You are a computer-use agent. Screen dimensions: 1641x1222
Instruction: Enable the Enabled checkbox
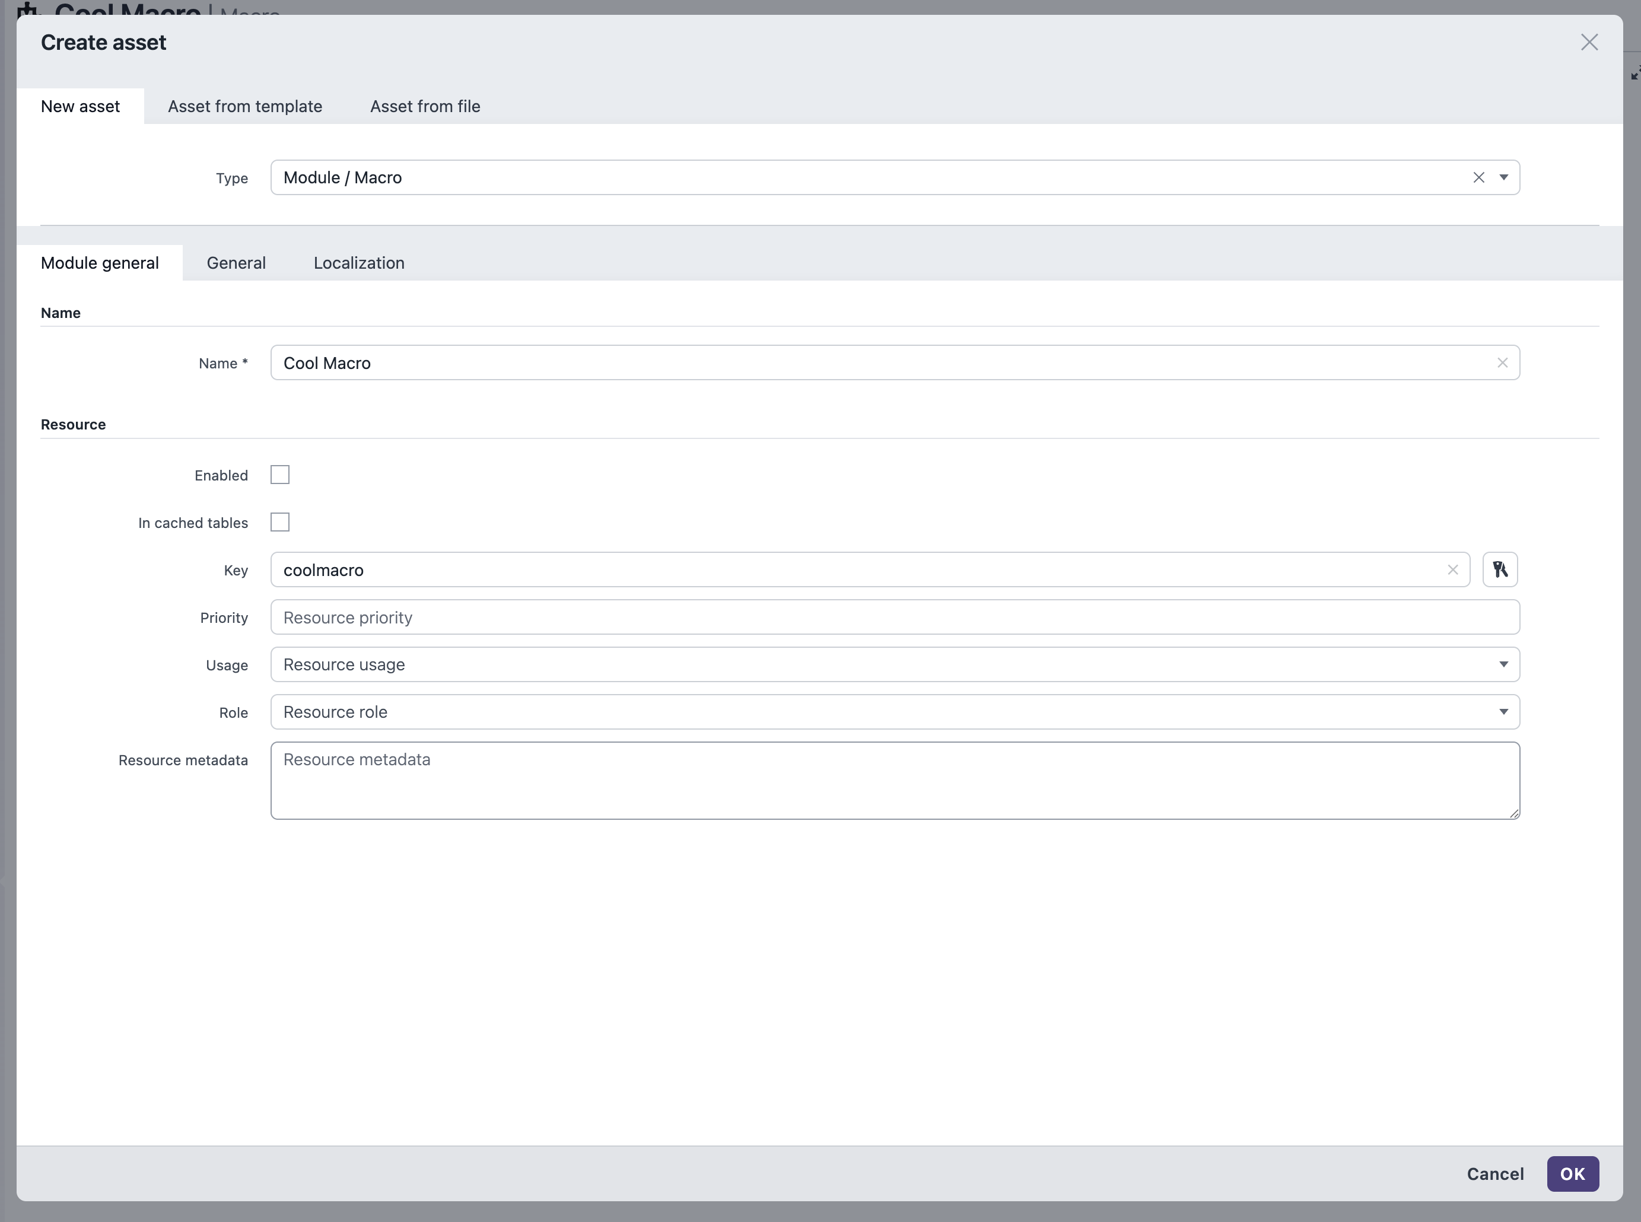pyautogui.click(x=279, y=474)
